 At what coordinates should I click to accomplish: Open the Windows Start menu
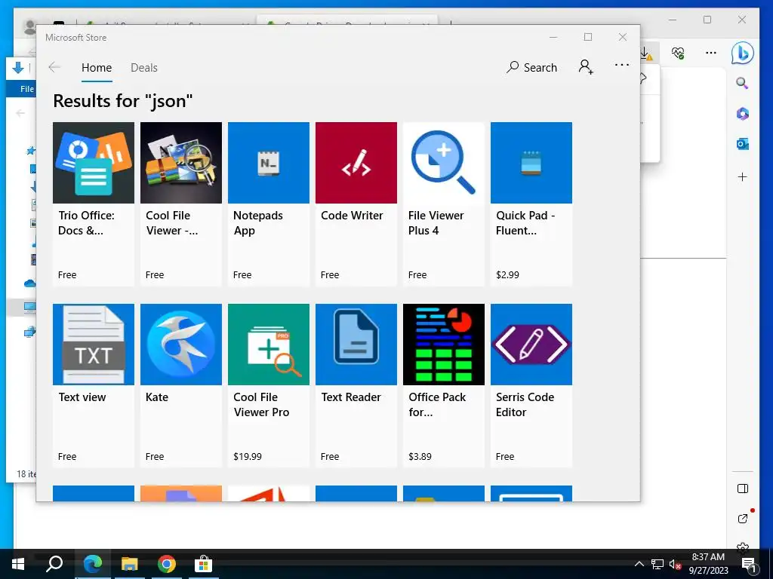18,564
